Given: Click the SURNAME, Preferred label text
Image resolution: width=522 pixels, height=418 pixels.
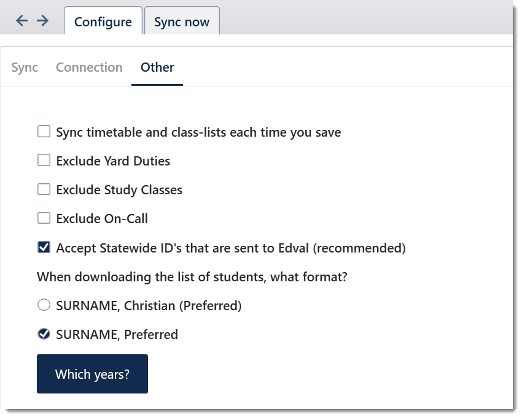Looking at the screenshot, I should pyautogui.click(x=117, y=335).
